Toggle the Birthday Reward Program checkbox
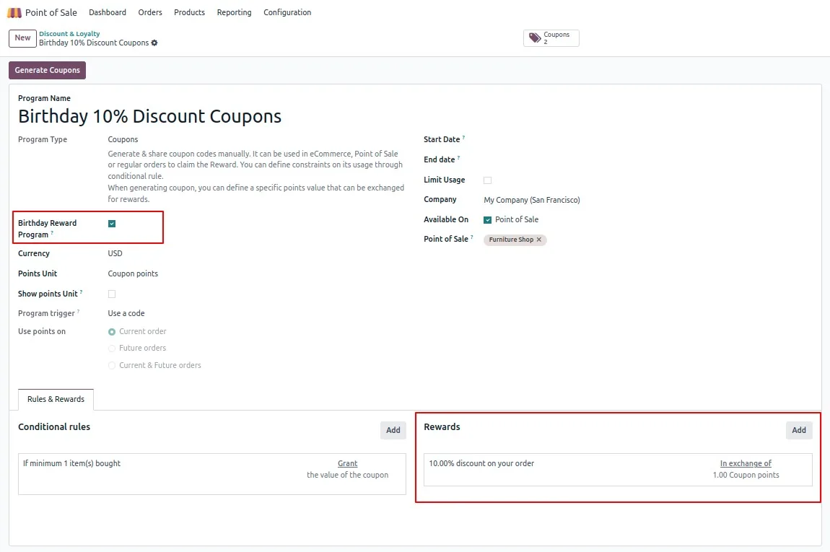 pyautogui.click(x=112, y=224)
